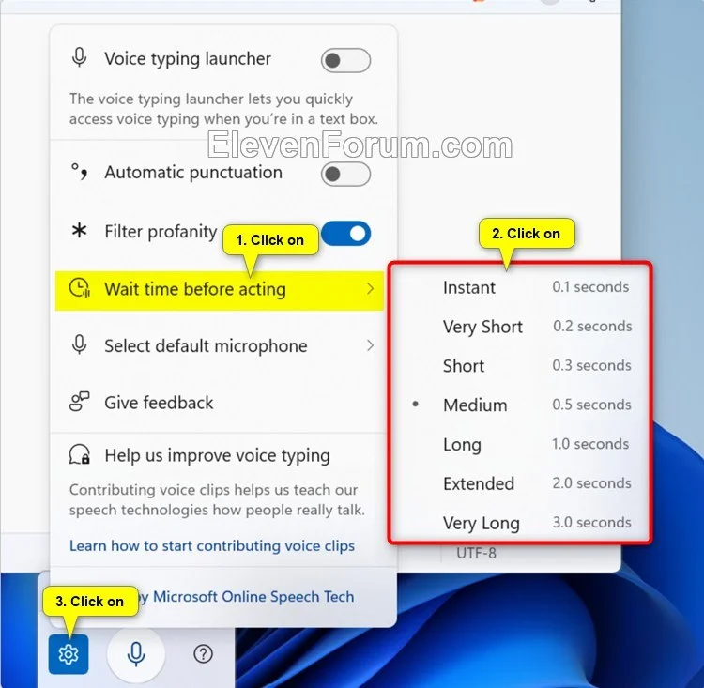Click the headset icon beside Help us improve voice typing
The width and height of the screenshot is (704, 688).
[80, 454]
